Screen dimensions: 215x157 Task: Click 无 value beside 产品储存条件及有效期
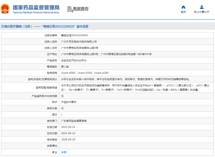pos(62,96)
